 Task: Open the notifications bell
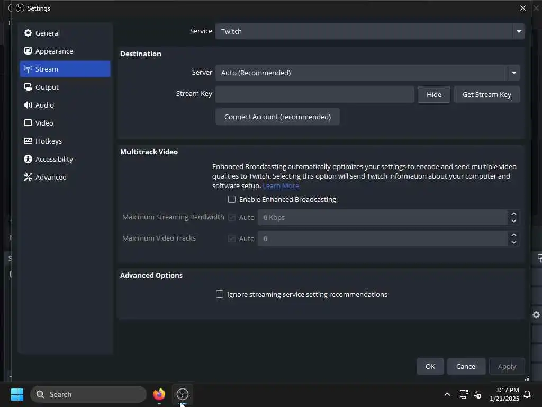coord(527,394)
